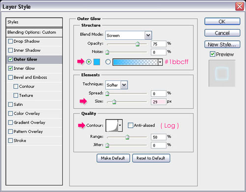Tick the Texture sub-option checkbox
Viewport: 246px width, 192px height.
16,96
